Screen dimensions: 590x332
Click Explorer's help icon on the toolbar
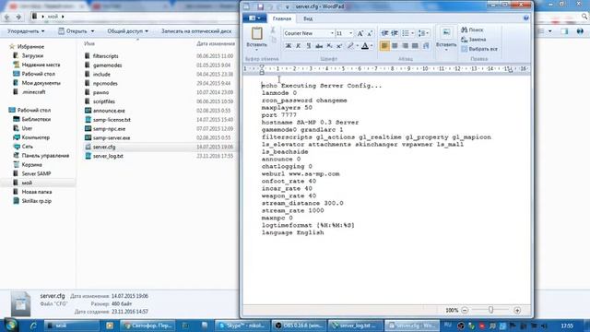tap(580, 31)
